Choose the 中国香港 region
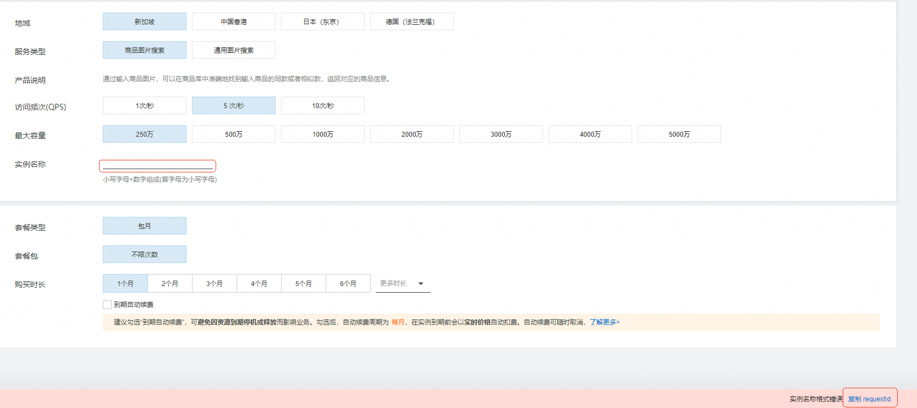Viewport: 917px width, 408px height. coord(234,21)
